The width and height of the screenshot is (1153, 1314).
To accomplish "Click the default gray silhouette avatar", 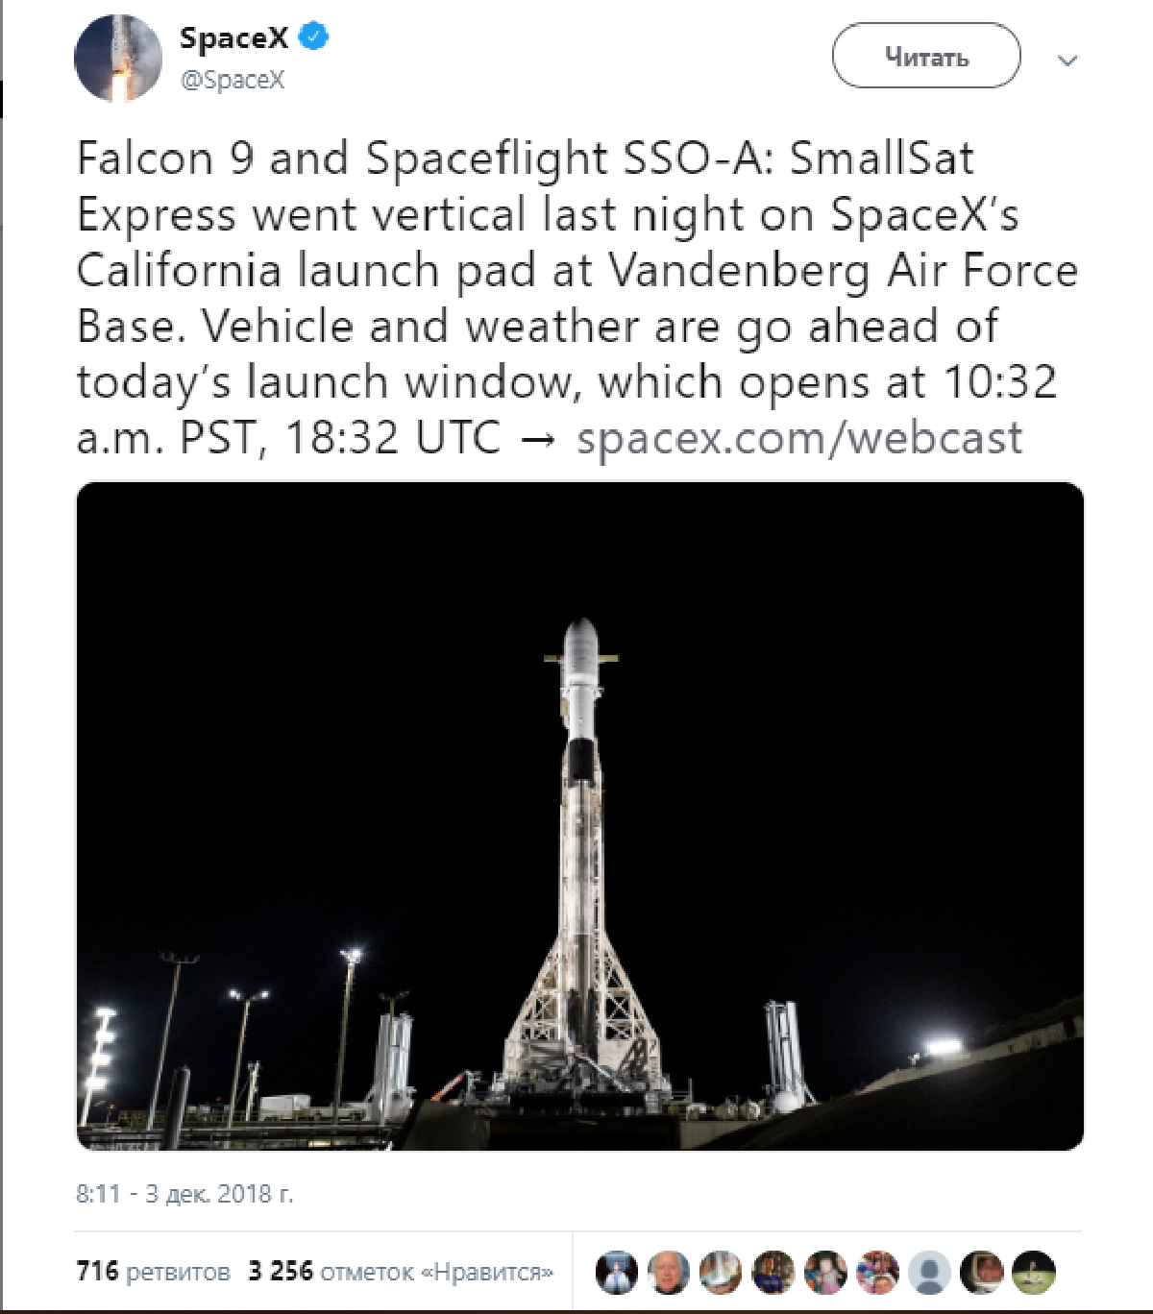I will click(x=929, y=1273).
